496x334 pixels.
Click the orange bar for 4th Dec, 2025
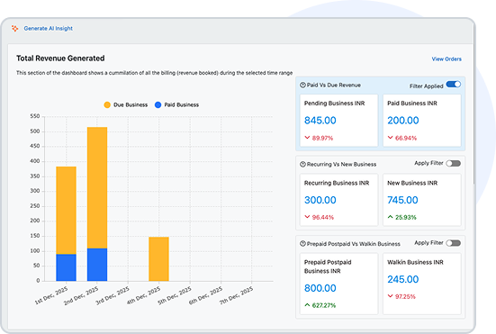[x=158, y=259]
